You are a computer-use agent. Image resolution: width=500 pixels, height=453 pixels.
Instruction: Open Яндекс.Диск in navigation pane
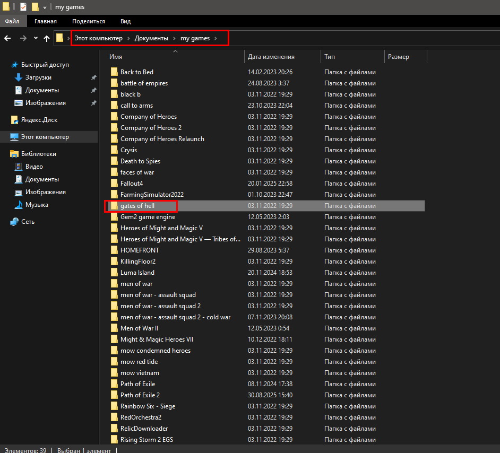(x=39, y=120)
